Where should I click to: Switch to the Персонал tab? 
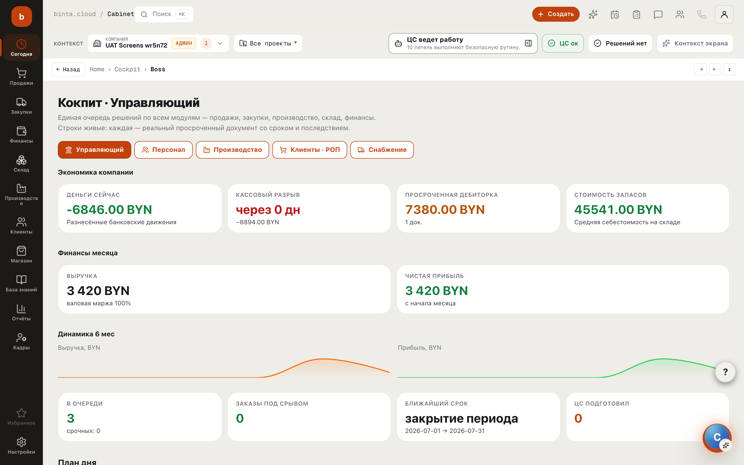click(163, 150)
